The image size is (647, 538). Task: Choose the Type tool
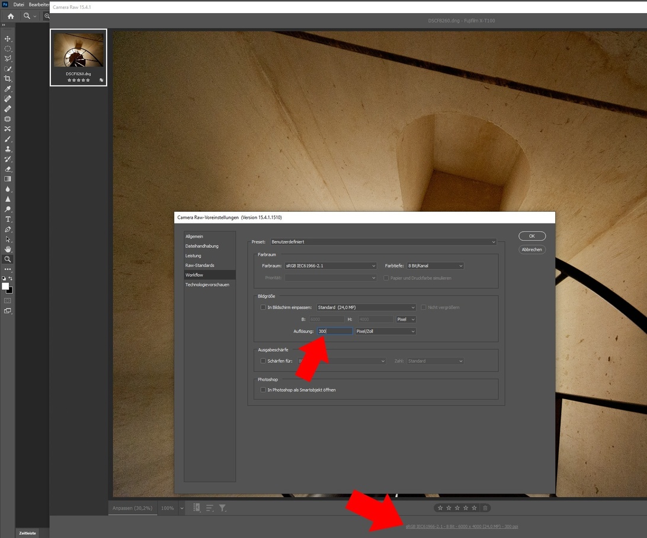[x=8, y=219]
